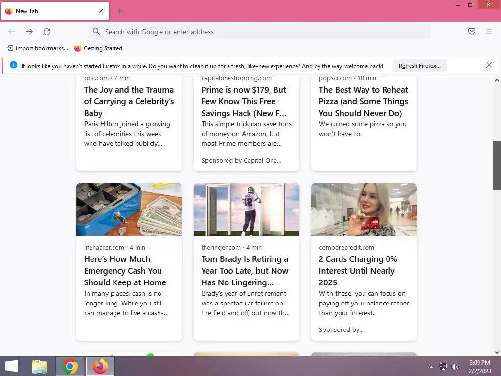
Task: Switch to Google Chrome in the taskbar
Action: click(x=70, y=366)
